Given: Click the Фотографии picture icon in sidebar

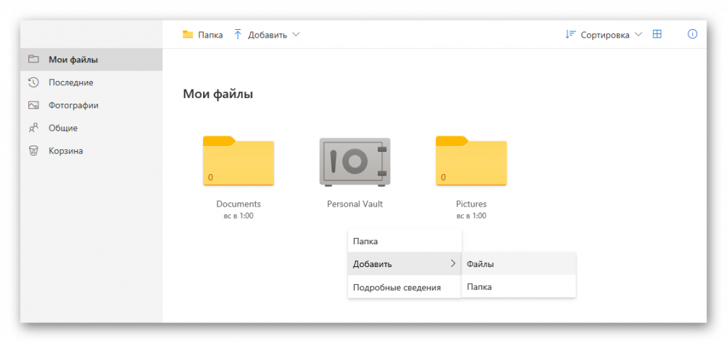Looking at the screenshot, I should click(x=33, y=105).
